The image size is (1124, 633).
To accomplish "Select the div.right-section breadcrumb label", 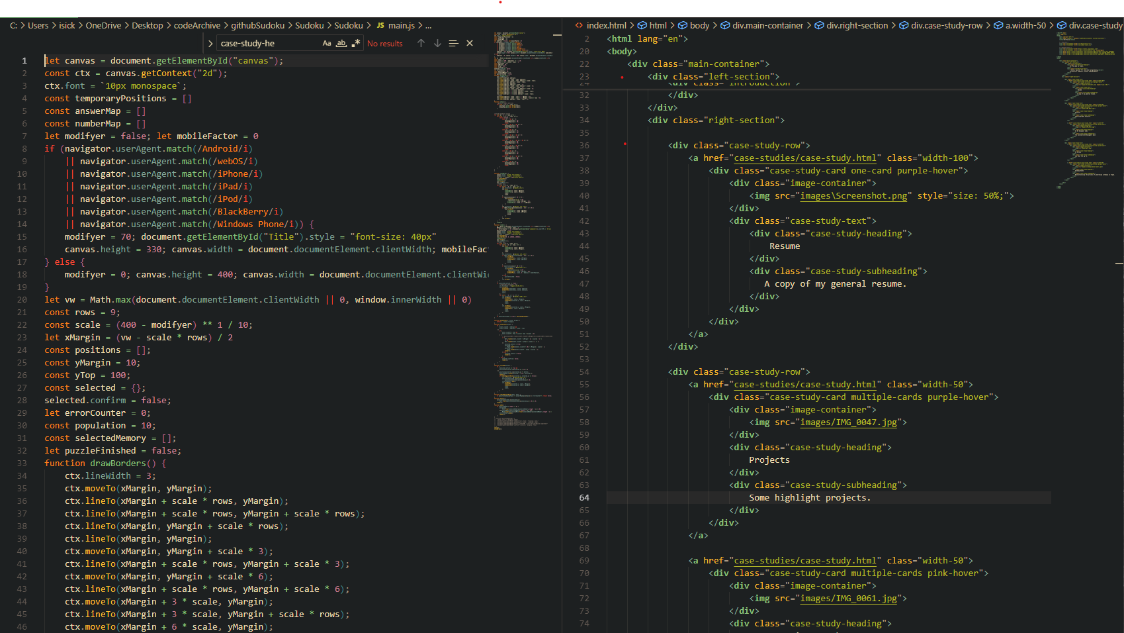I will pyautogui.click(x=857, y=25).
